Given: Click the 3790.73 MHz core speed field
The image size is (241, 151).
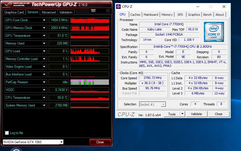Looking at the screenshot, I should pos(153,78).
